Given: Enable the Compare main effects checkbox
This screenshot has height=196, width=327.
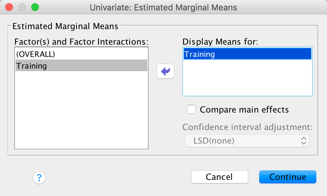Looking at the screenshot, I should [191, 110].
